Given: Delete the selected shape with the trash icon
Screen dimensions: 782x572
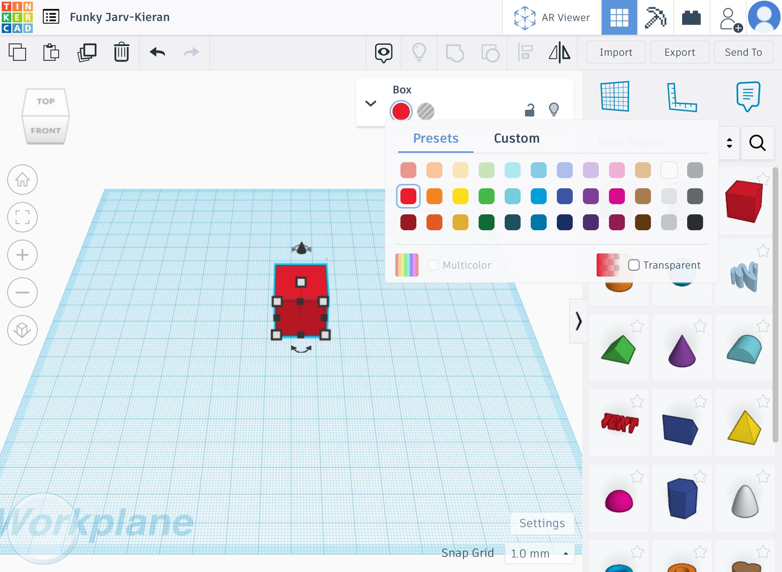Looking at the screenshot, I should 121,52.
